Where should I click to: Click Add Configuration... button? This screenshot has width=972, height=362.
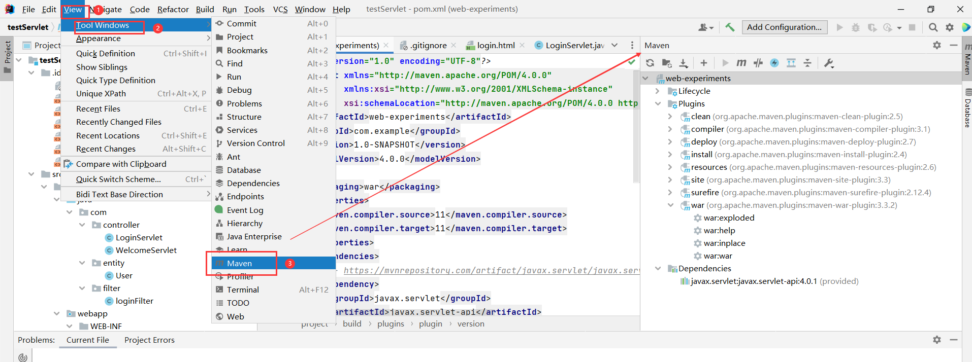(784, 27)
